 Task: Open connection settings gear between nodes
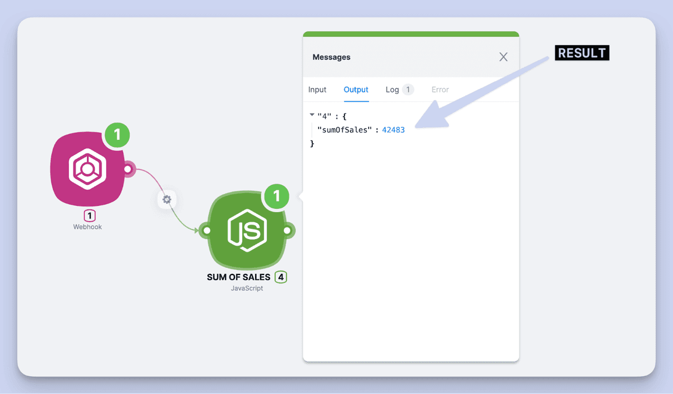(167, 199)
